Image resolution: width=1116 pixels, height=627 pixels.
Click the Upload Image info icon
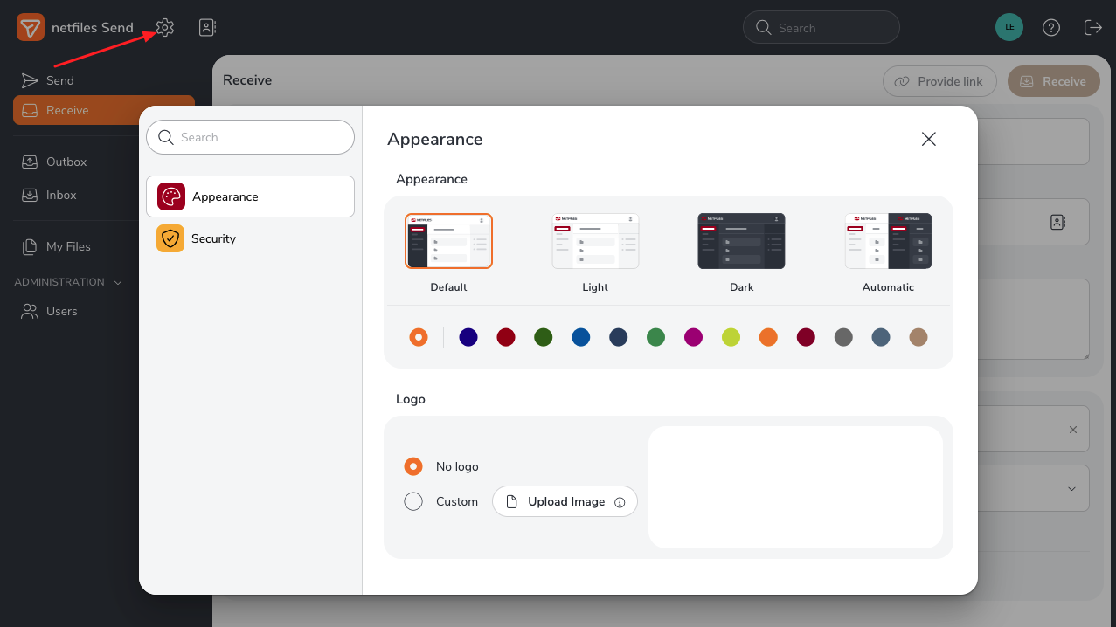(620, 502)
